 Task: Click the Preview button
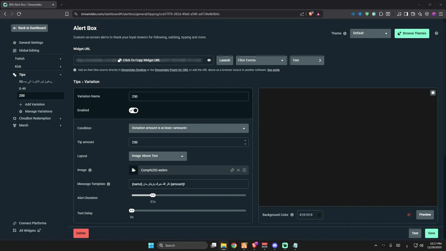[x=425, y=215]
